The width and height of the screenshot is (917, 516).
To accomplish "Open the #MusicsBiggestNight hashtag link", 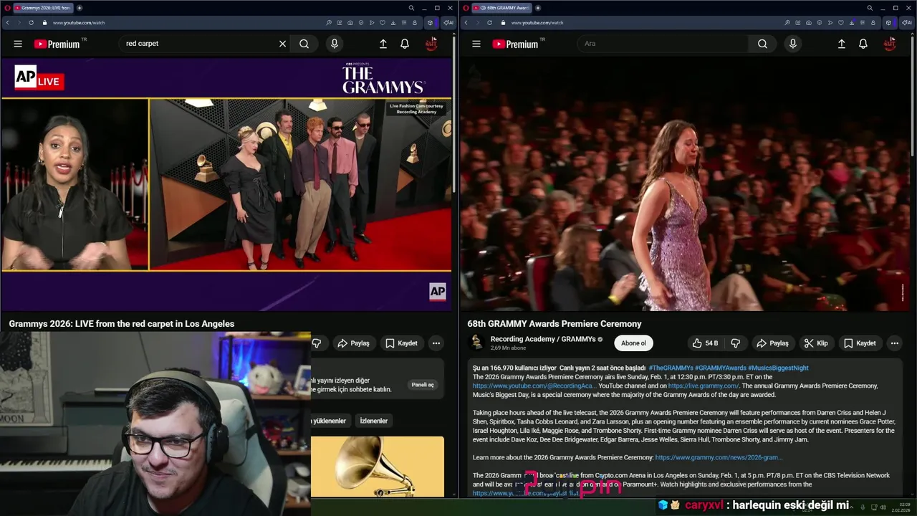I will coord(778,368).
